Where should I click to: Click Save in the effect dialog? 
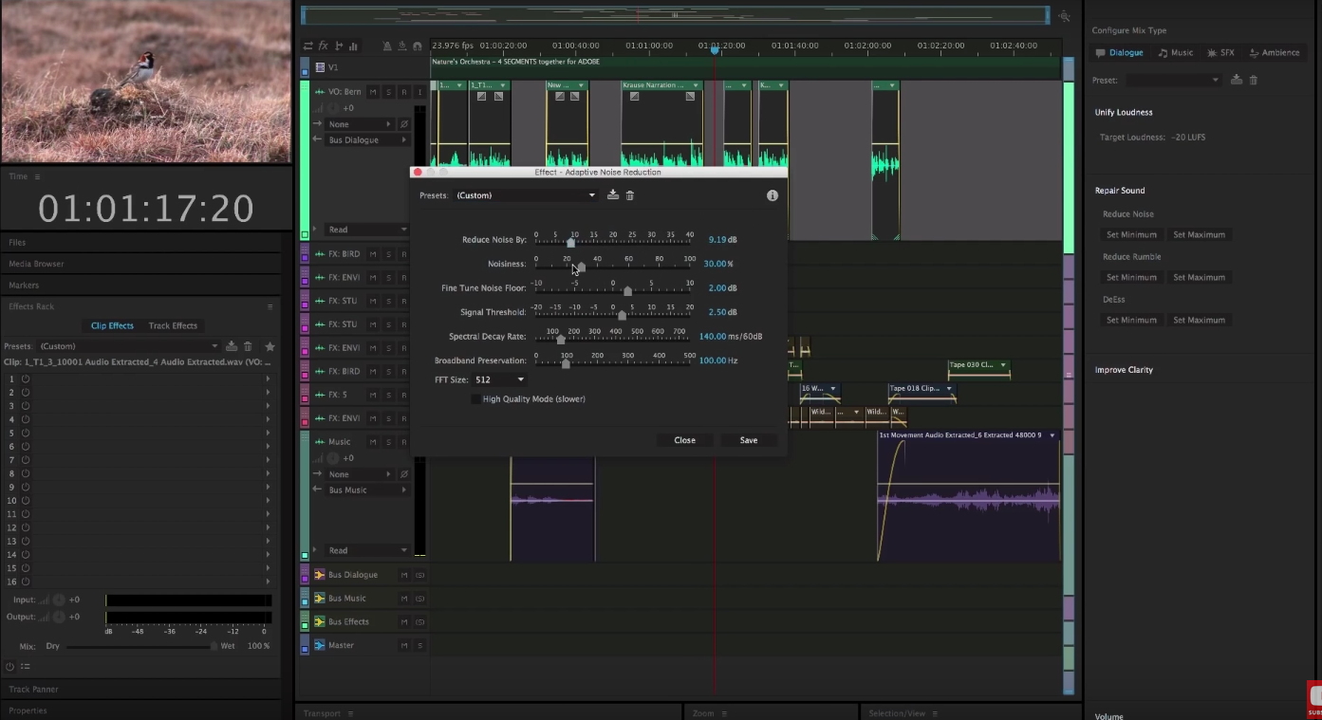(x=749, y=440)
